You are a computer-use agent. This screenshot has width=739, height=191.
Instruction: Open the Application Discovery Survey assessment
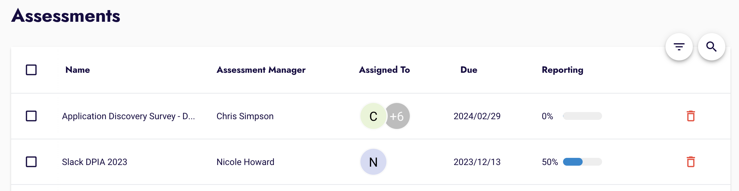point(128,116)
